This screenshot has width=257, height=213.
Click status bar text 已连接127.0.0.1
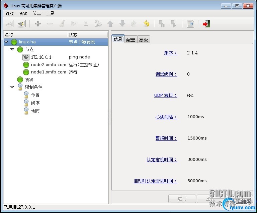tap(19, 207)
